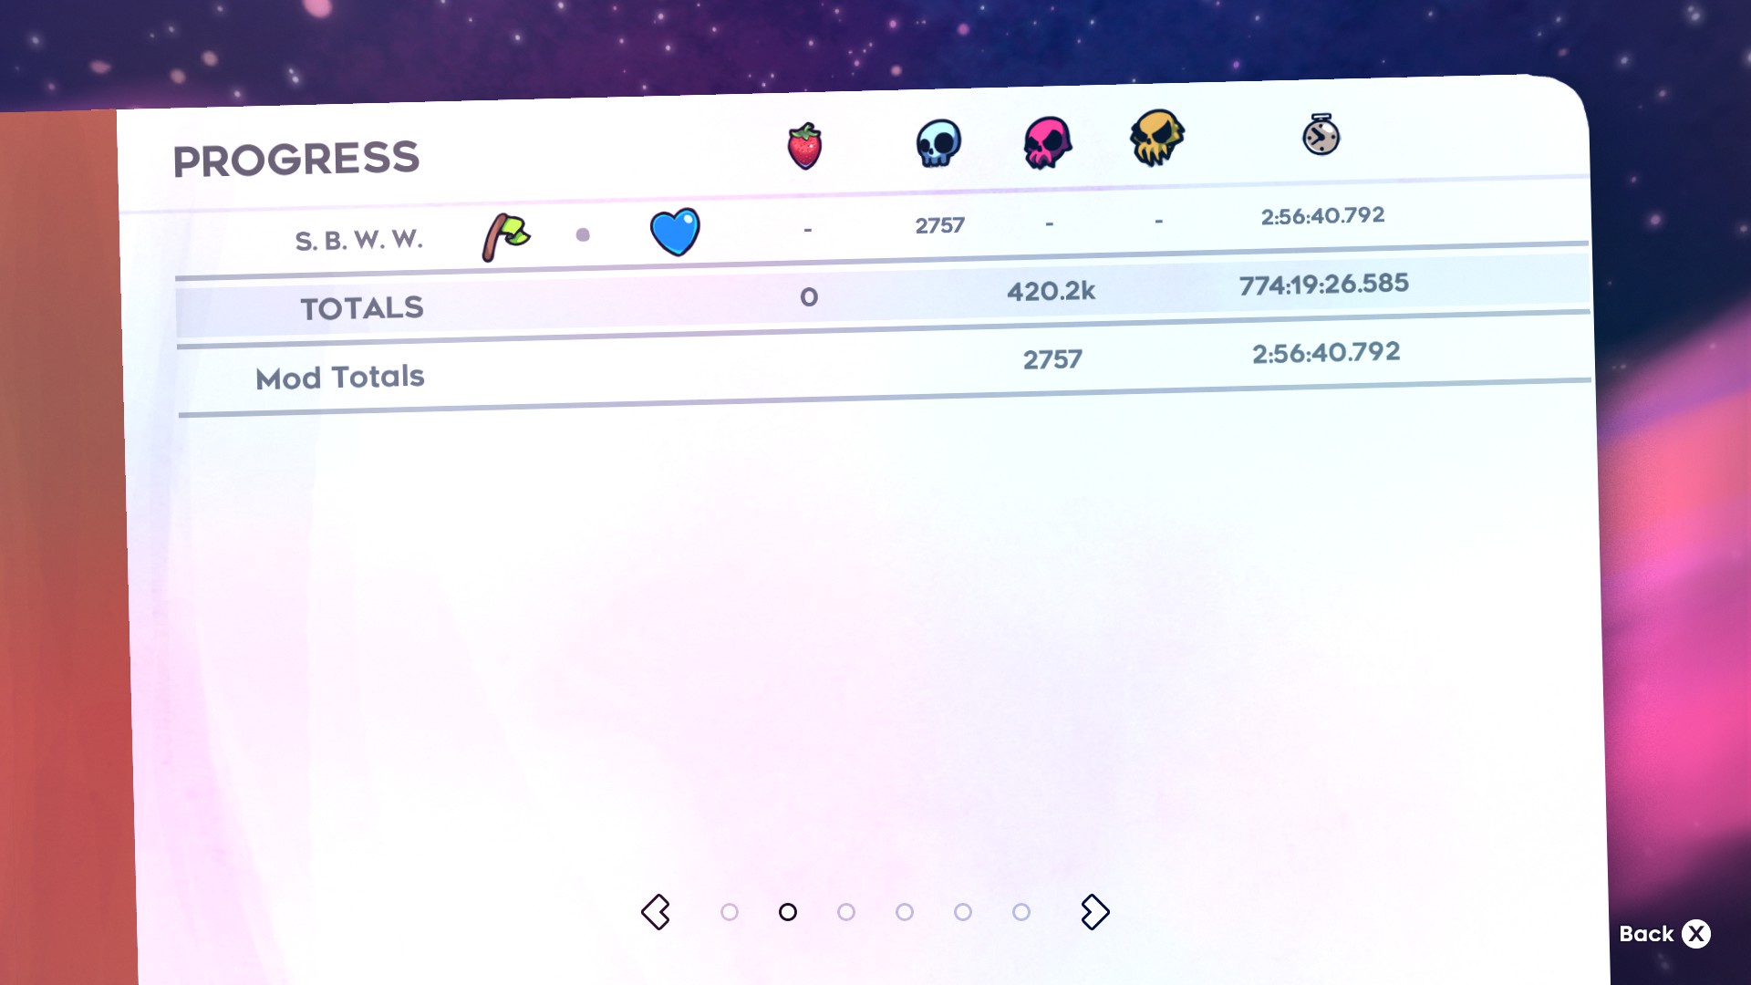Select the third page indicator dot

pos(846,912)
